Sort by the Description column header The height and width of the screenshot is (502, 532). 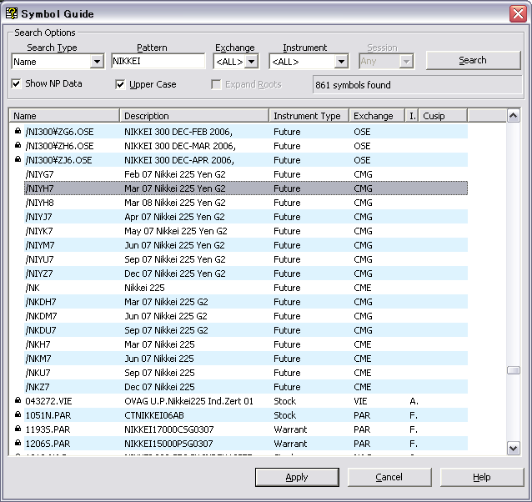click(194, 116)
